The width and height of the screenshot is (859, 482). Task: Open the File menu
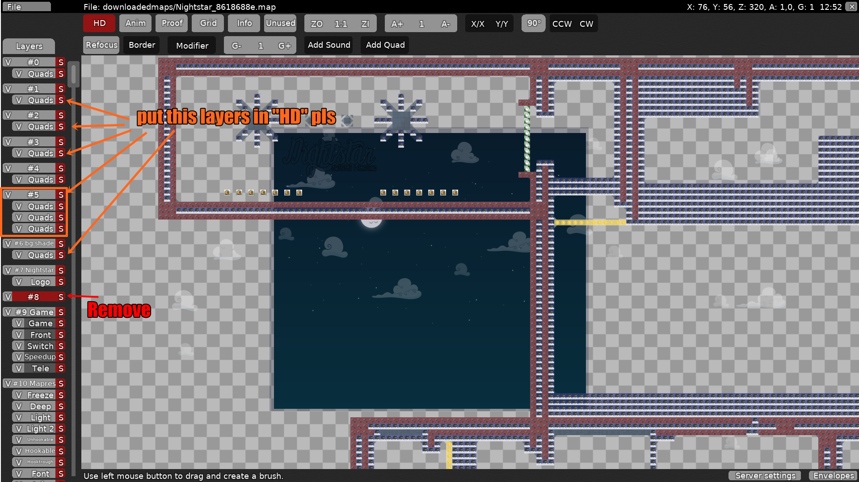click(26, 7)
